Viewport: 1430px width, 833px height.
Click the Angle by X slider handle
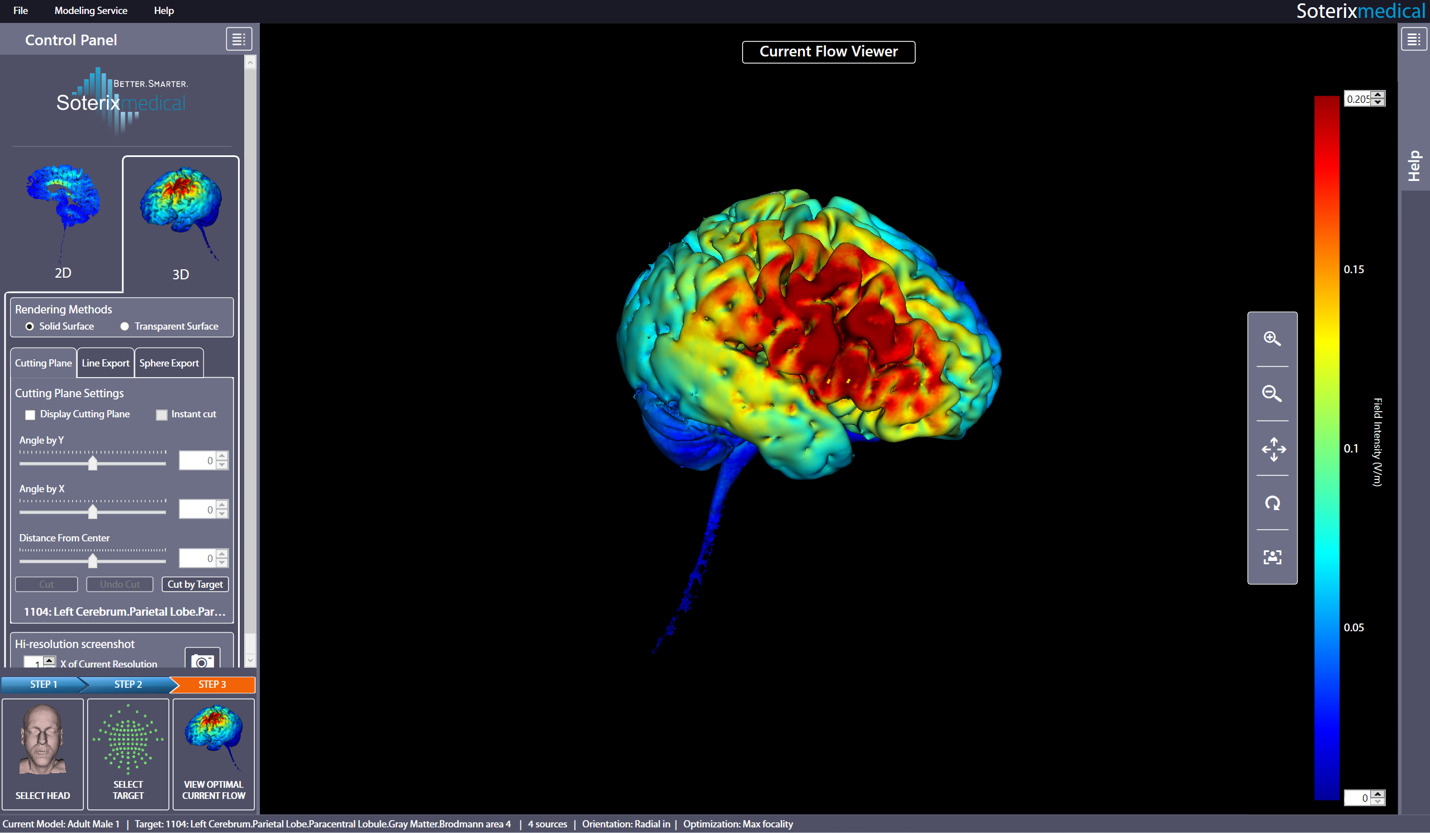pyautogui.click(x=93, y=512)
